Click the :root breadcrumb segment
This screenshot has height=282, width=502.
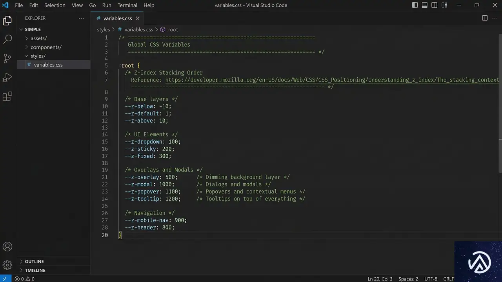coord(173,29)
